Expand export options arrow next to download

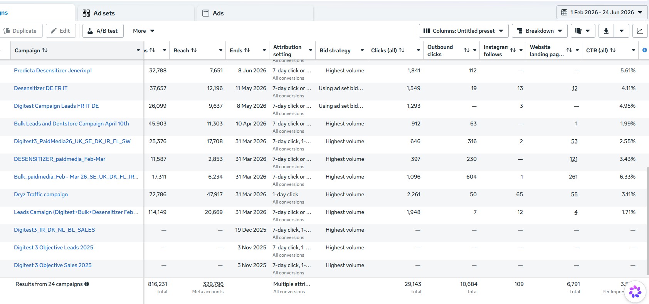pos(622,31)
